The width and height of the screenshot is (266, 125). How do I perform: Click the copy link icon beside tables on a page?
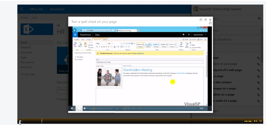pyautogui.click(x=258, y=95)
